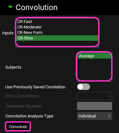Click the Convolute button
Screen dimensions: 119x133
pyautogui.click(x=18, y=127)
